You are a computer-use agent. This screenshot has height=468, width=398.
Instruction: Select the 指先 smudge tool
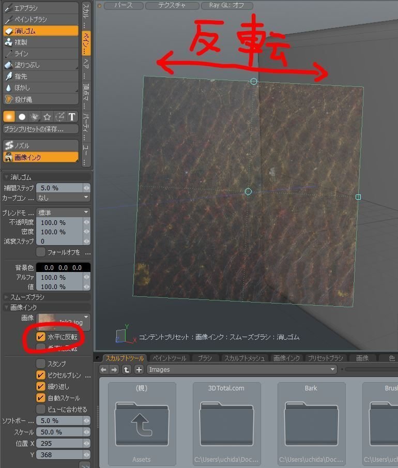[x=41, y=76]
